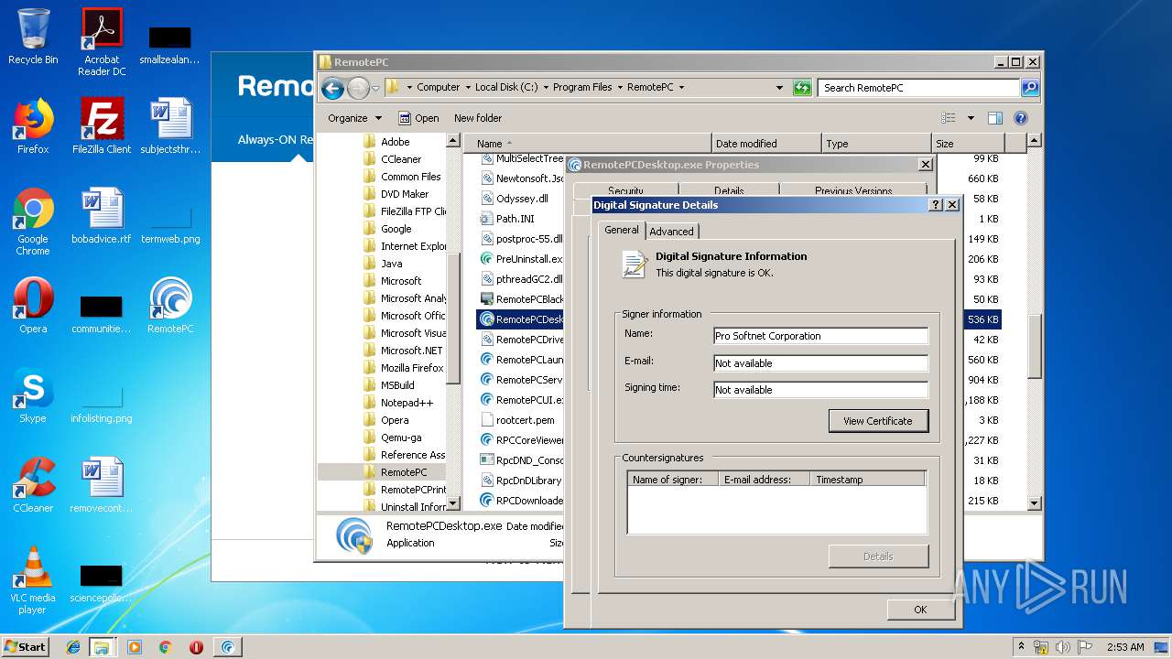Viewport: 1172px width, 659px height.
Task: Click the refresh button beside the address bar
Action: (x=802, y=88)
